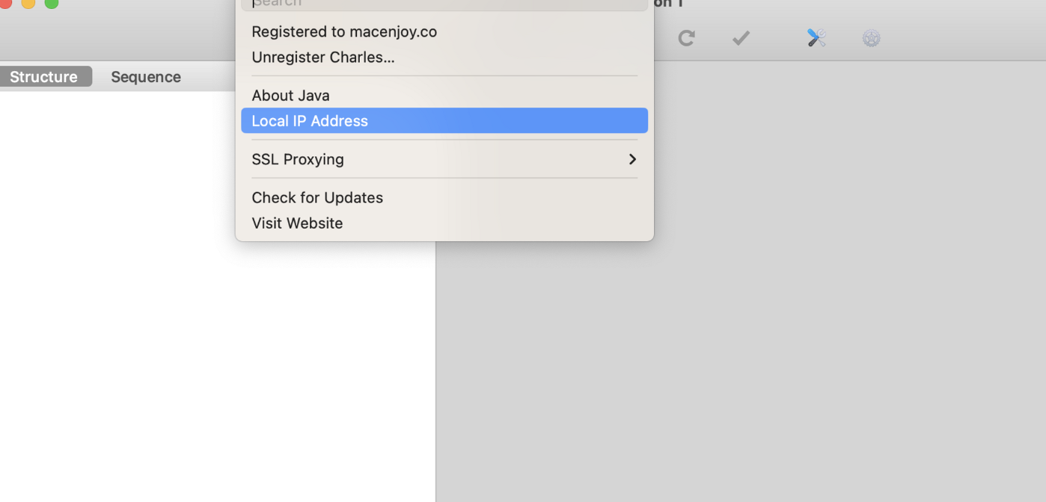Open About Java

click(x=290, y=95)
